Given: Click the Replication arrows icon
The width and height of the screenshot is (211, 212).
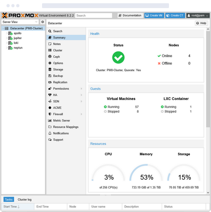Looking at the screenshot, I should 50,82.
